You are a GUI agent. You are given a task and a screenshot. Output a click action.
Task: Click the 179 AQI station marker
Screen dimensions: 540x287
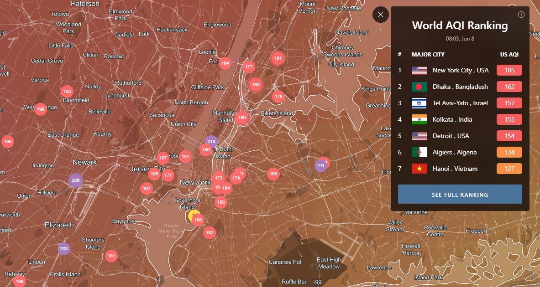tap(278, 96)
